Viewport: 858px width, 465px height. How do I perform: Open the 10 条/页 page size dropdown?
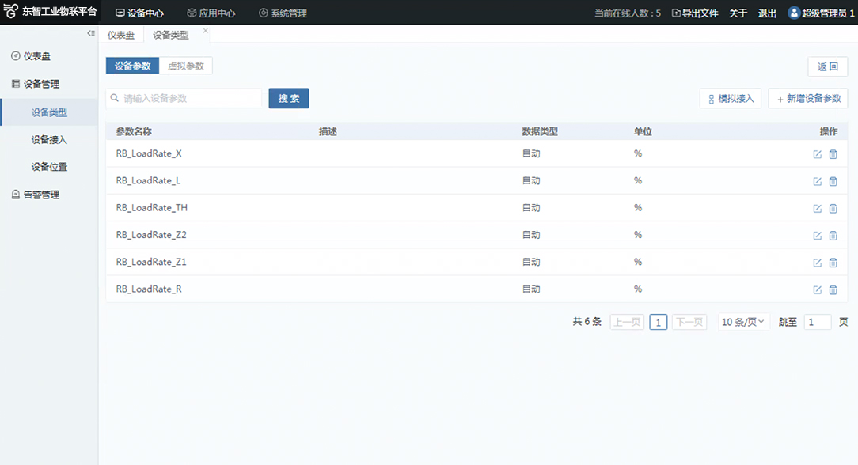pos(743,322)
